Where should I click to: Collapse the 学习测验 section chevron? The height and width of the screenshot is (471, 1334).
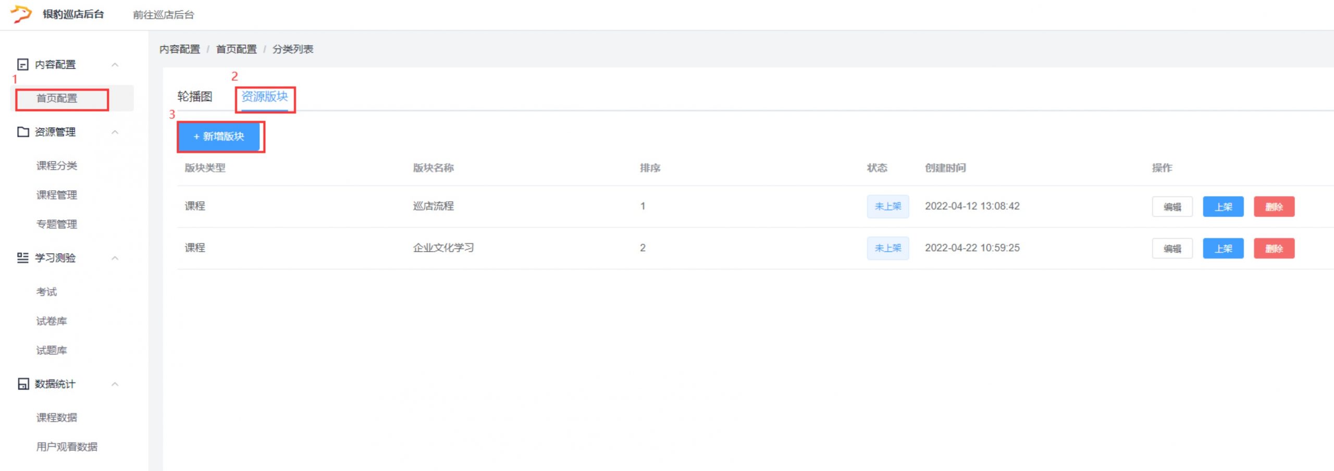pyautogui.click(x=115, y=258)
